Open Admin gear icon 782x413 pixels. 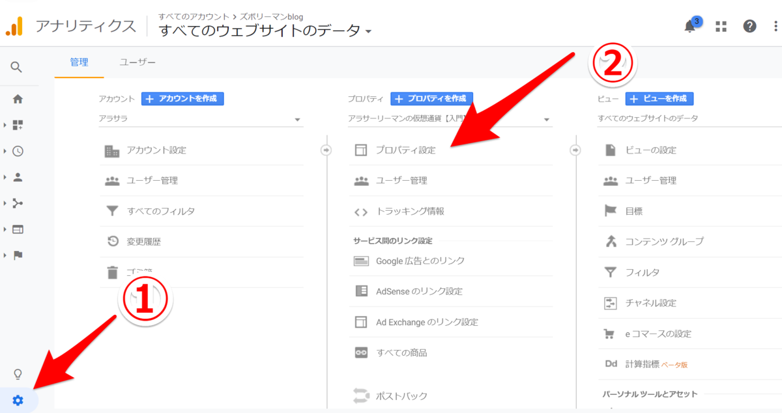tap(18, 401)
